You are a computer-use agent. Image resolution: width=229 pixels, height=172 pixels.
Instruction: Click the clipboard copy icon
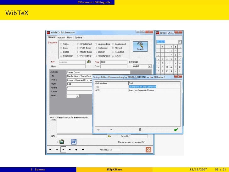pos(62,141)
